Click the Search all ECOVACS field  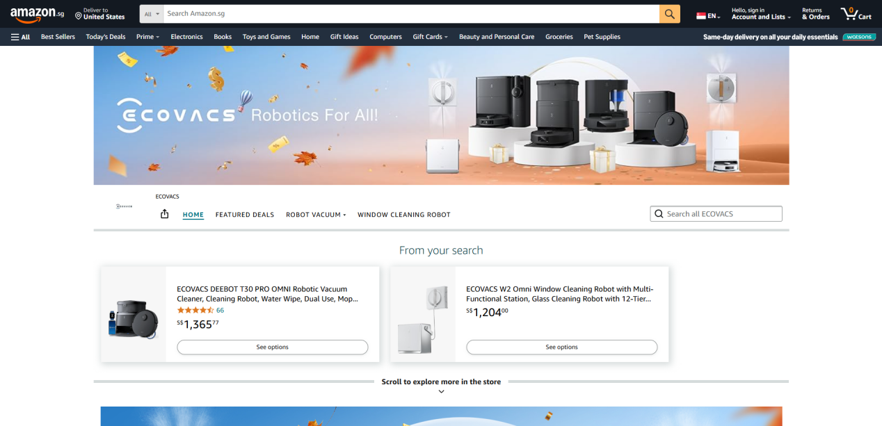pos(721,214)
